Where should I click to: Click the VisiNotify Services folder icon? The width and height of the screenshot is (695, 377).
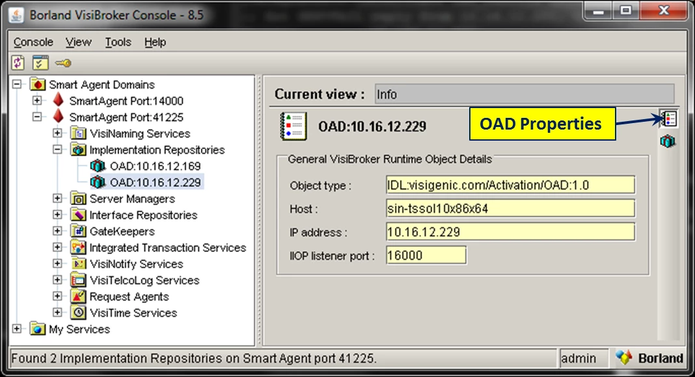click(79, 264)
